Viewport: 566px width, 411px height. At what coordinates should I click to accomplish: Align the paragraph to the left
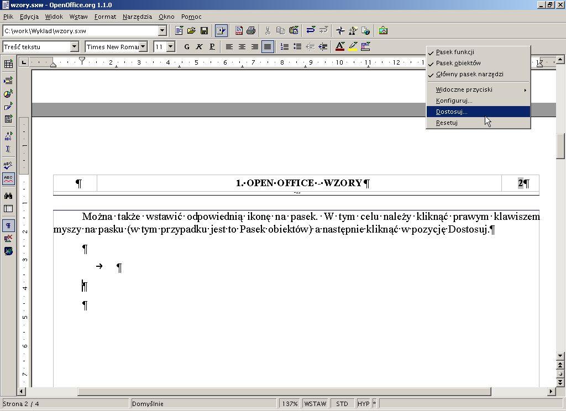point(229,46)
